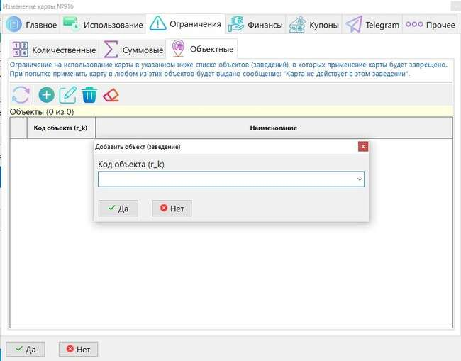Switch to Количественные sub-tab
Screen dimensions: 461x361
point(55,50)
